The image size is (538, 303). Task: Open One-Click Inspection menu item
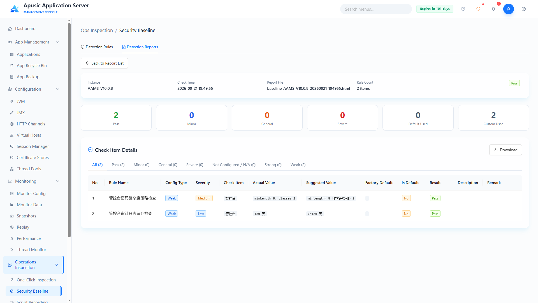click(x=34, y=280)
